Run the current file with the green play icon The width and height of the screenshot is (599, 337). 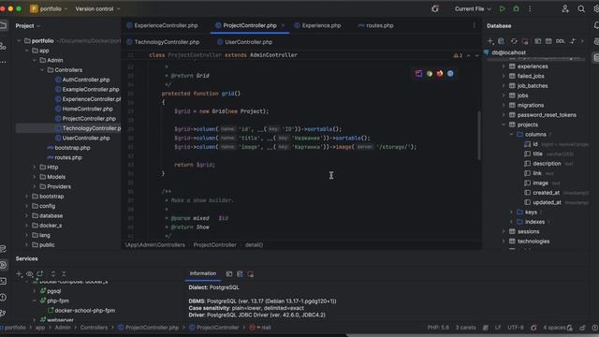[503, 8]
